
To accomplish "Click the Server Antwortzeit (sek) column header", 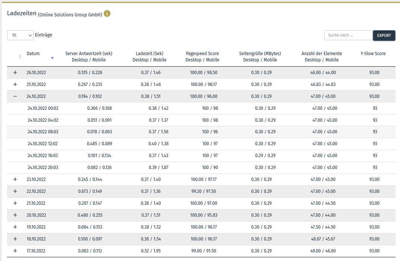I will 89,57.
